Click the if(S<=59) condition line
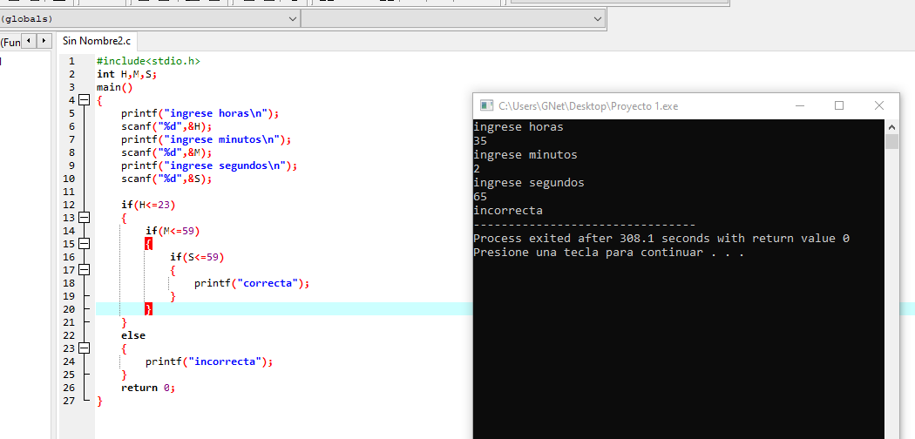 coord(197,257)
